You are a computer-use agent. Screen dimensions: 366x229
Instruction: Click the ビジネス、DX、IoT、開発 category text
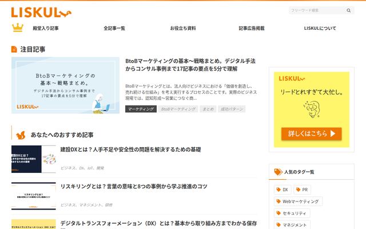pos(82,168)
